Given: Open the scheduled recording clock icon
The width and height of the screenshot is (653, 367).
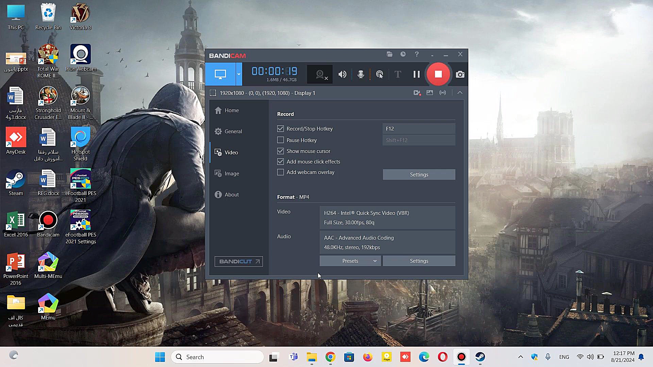Looking at the screenshot, I should 403,54.
